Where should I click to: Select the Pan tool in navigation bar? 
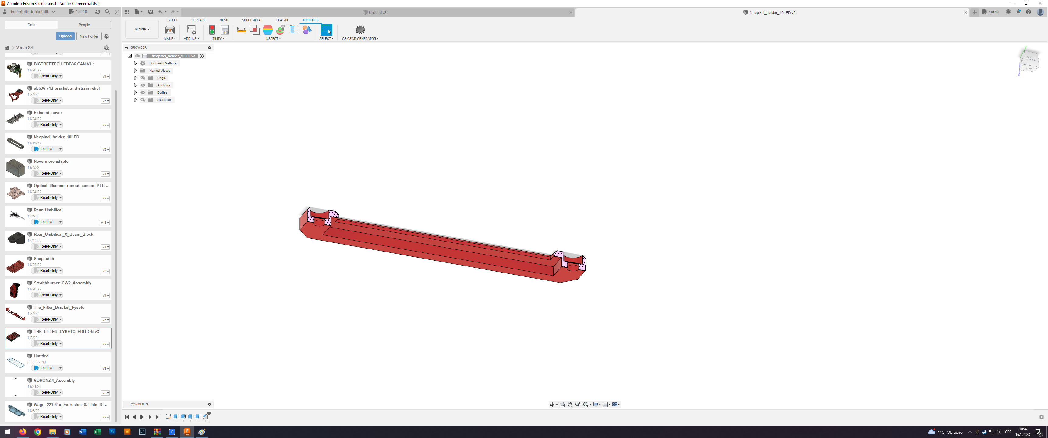tap(570, 404)
